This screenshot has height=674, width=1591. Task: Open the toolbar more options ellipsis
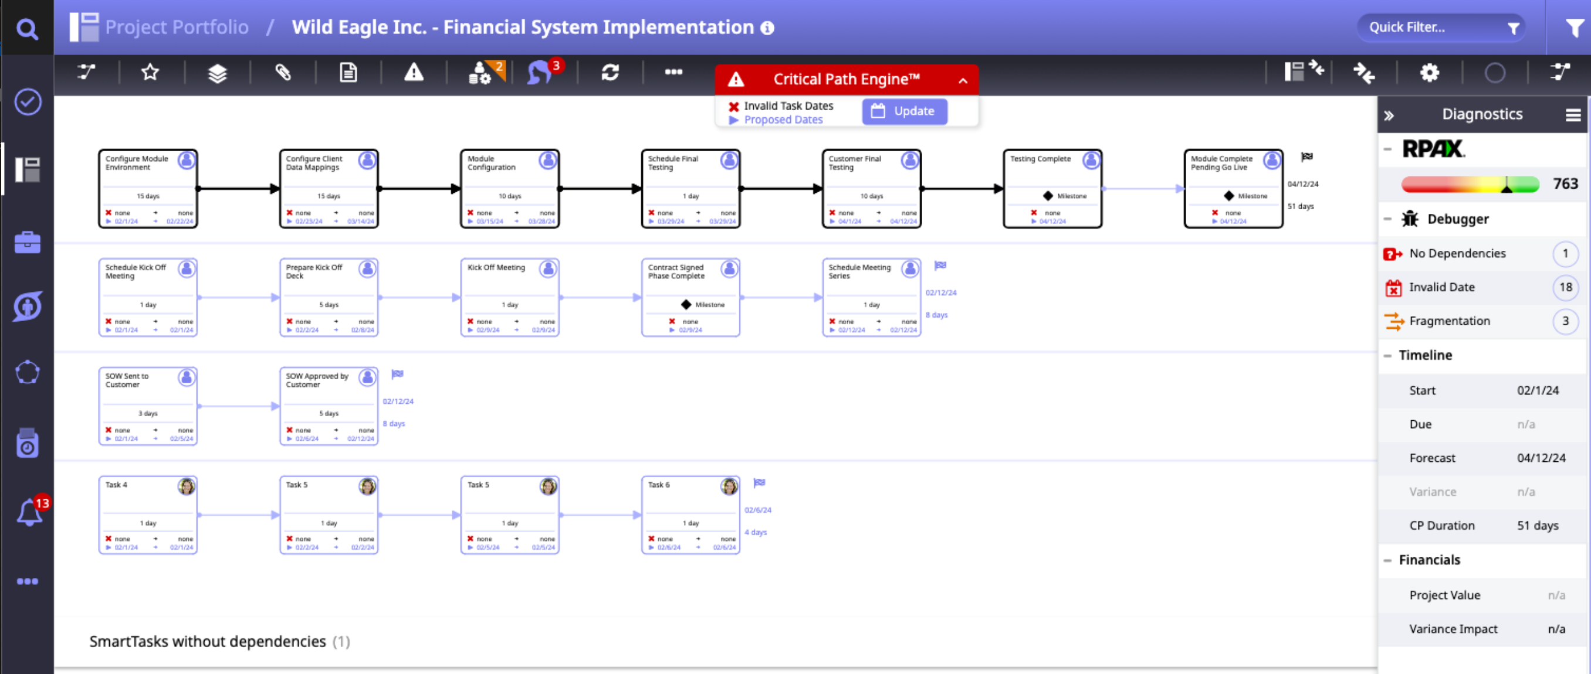click(673, 72)
